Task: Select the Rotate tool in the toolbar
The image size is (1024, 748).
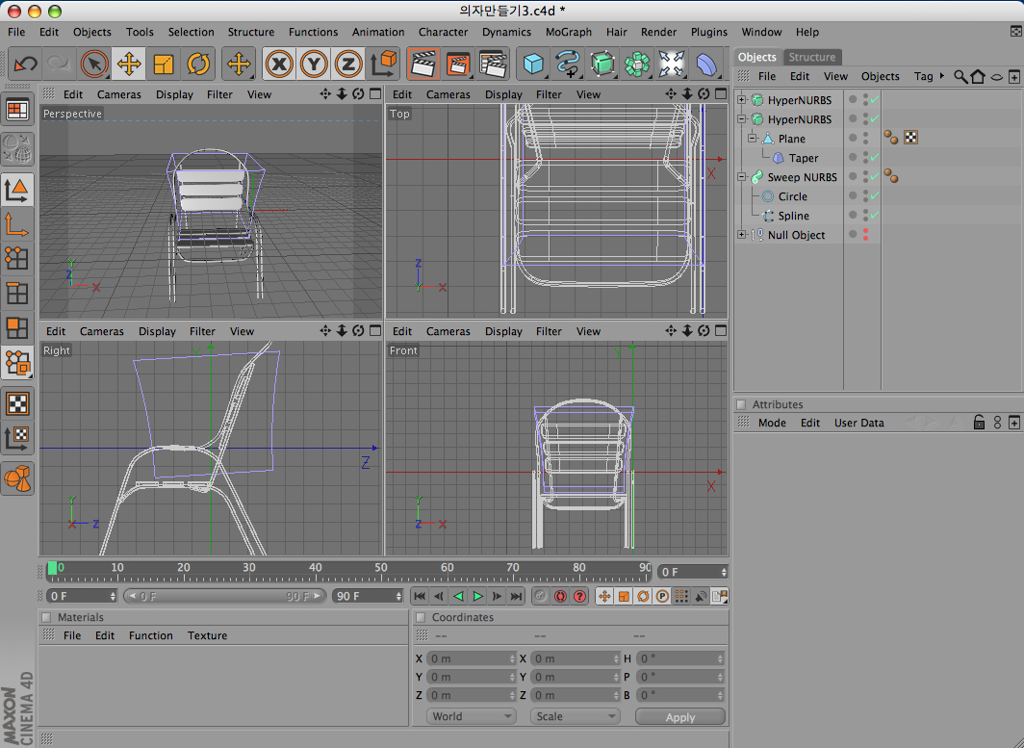Action: 198,64
